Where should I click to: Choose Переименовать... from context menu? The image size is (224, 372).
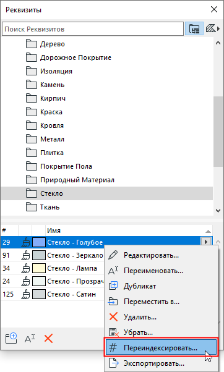(x=162, y=271)
